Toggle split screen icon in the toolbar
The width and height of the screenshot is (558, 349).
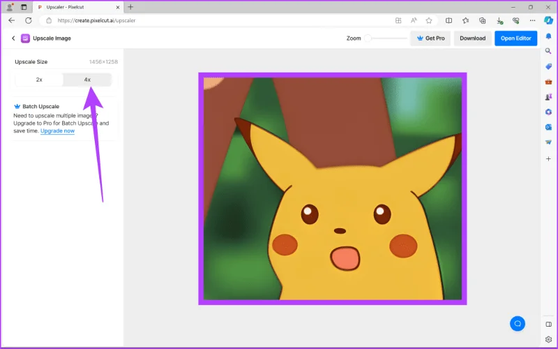point(448,21)
